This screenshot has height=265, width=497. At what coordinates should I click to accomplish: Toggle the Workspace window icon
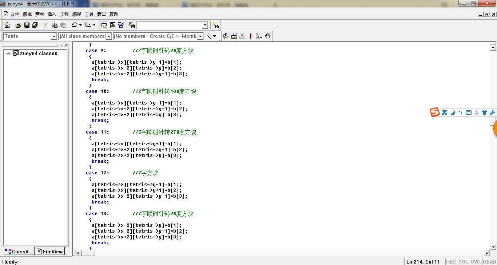[104, 25]
